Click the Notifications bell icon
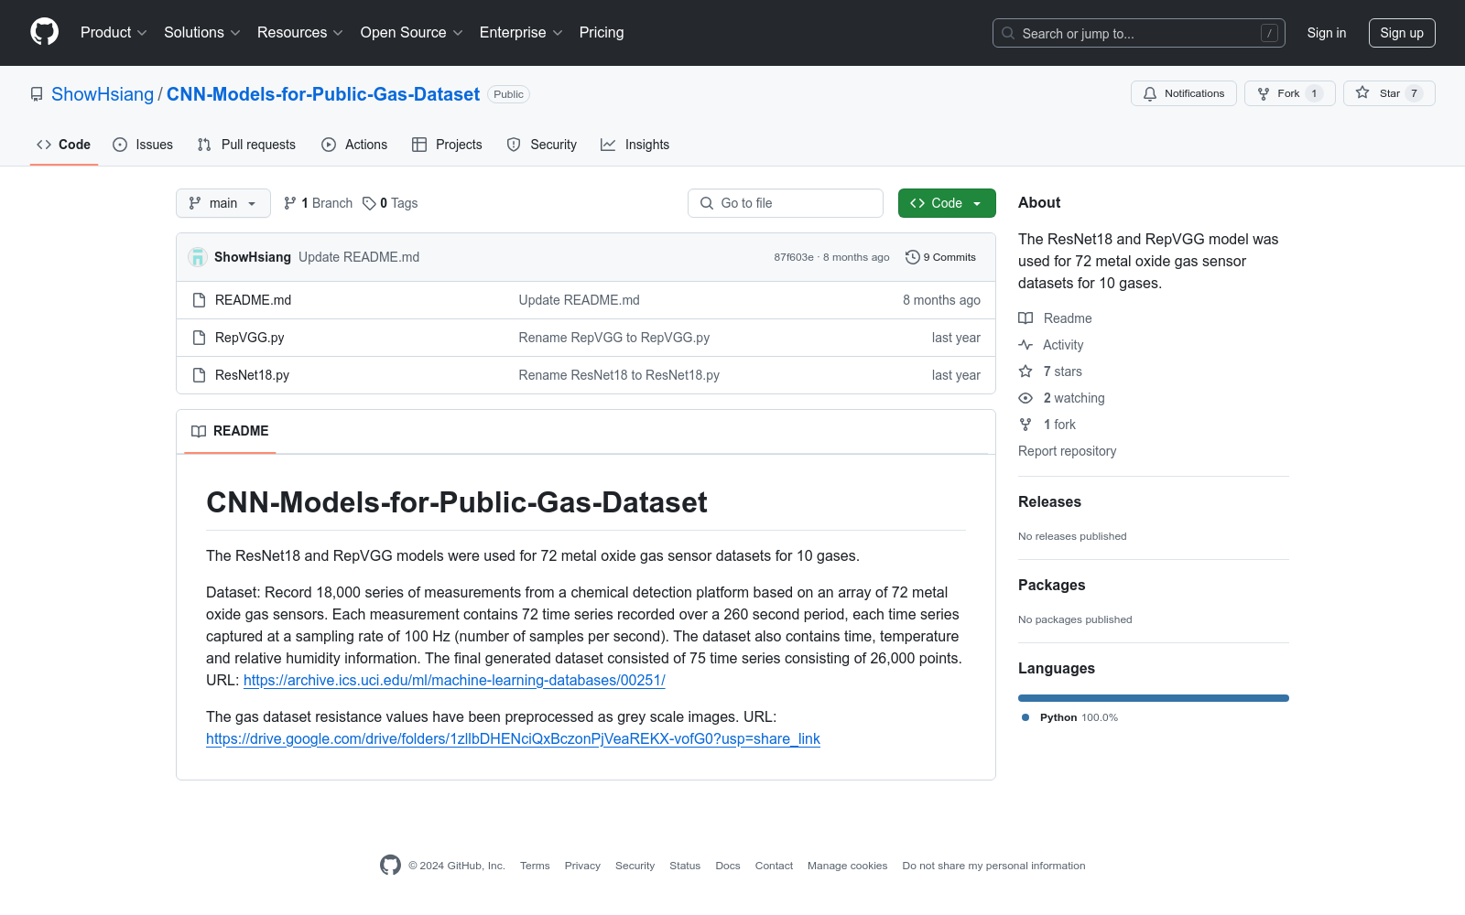This screenshot has height=915, width=1465. 1150,93
